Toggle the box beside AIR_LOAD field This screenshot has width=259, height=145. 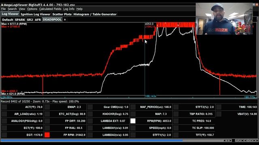pos(4,114)
